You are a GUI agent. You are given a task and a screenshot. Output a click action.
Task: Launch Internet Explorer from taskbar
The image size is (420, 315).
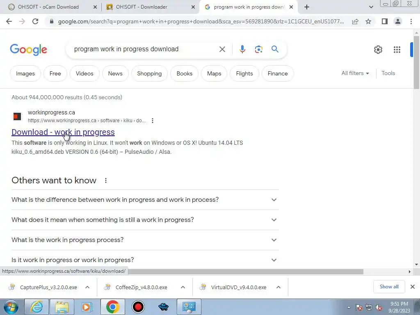[37, 307]
